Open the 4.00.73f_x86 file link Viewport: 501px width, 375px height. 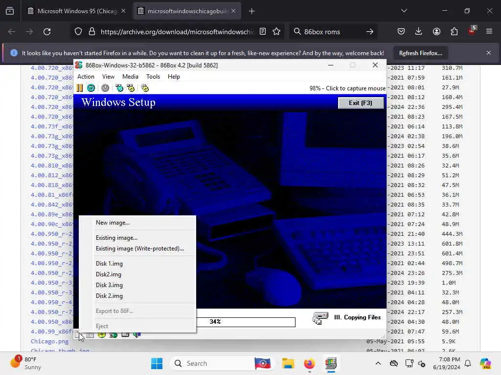[51, 126]
